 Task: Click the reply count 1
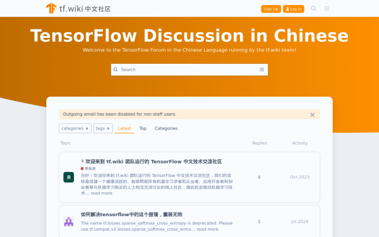point(259,222)
